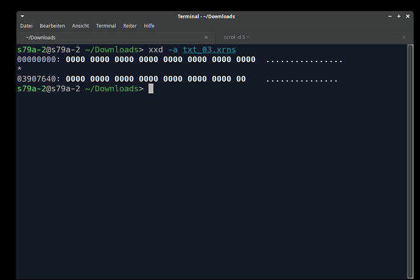420x280 pixels.
Task: Open the window menu arrow in title bar
Action: pos(22,16)
